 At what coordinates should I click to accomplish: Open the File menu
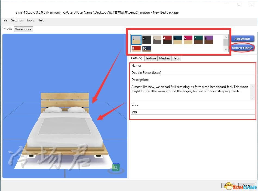(x=5, y=20)
